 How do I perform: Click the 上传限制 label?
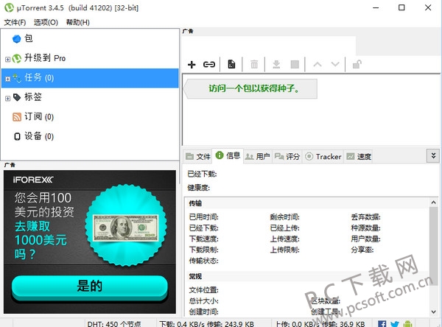pos(284,250)
